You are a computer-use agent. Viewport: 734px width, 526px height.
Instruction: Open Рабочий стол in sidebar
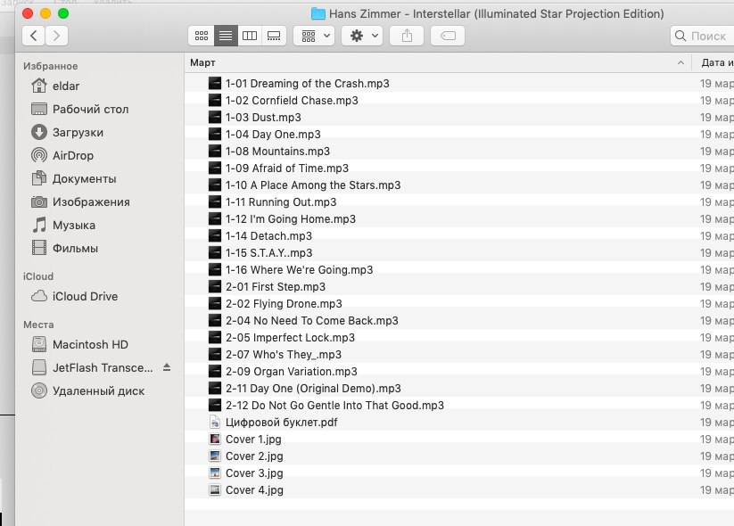(x=79, y=109)
